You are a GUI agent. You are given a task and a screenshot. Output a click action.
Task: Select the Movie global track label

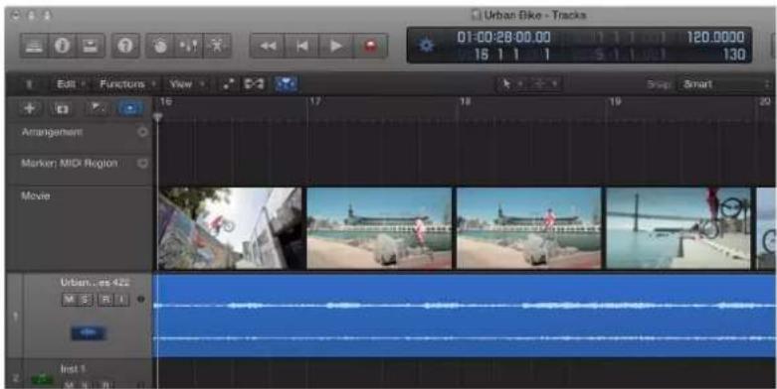[35, 196]
